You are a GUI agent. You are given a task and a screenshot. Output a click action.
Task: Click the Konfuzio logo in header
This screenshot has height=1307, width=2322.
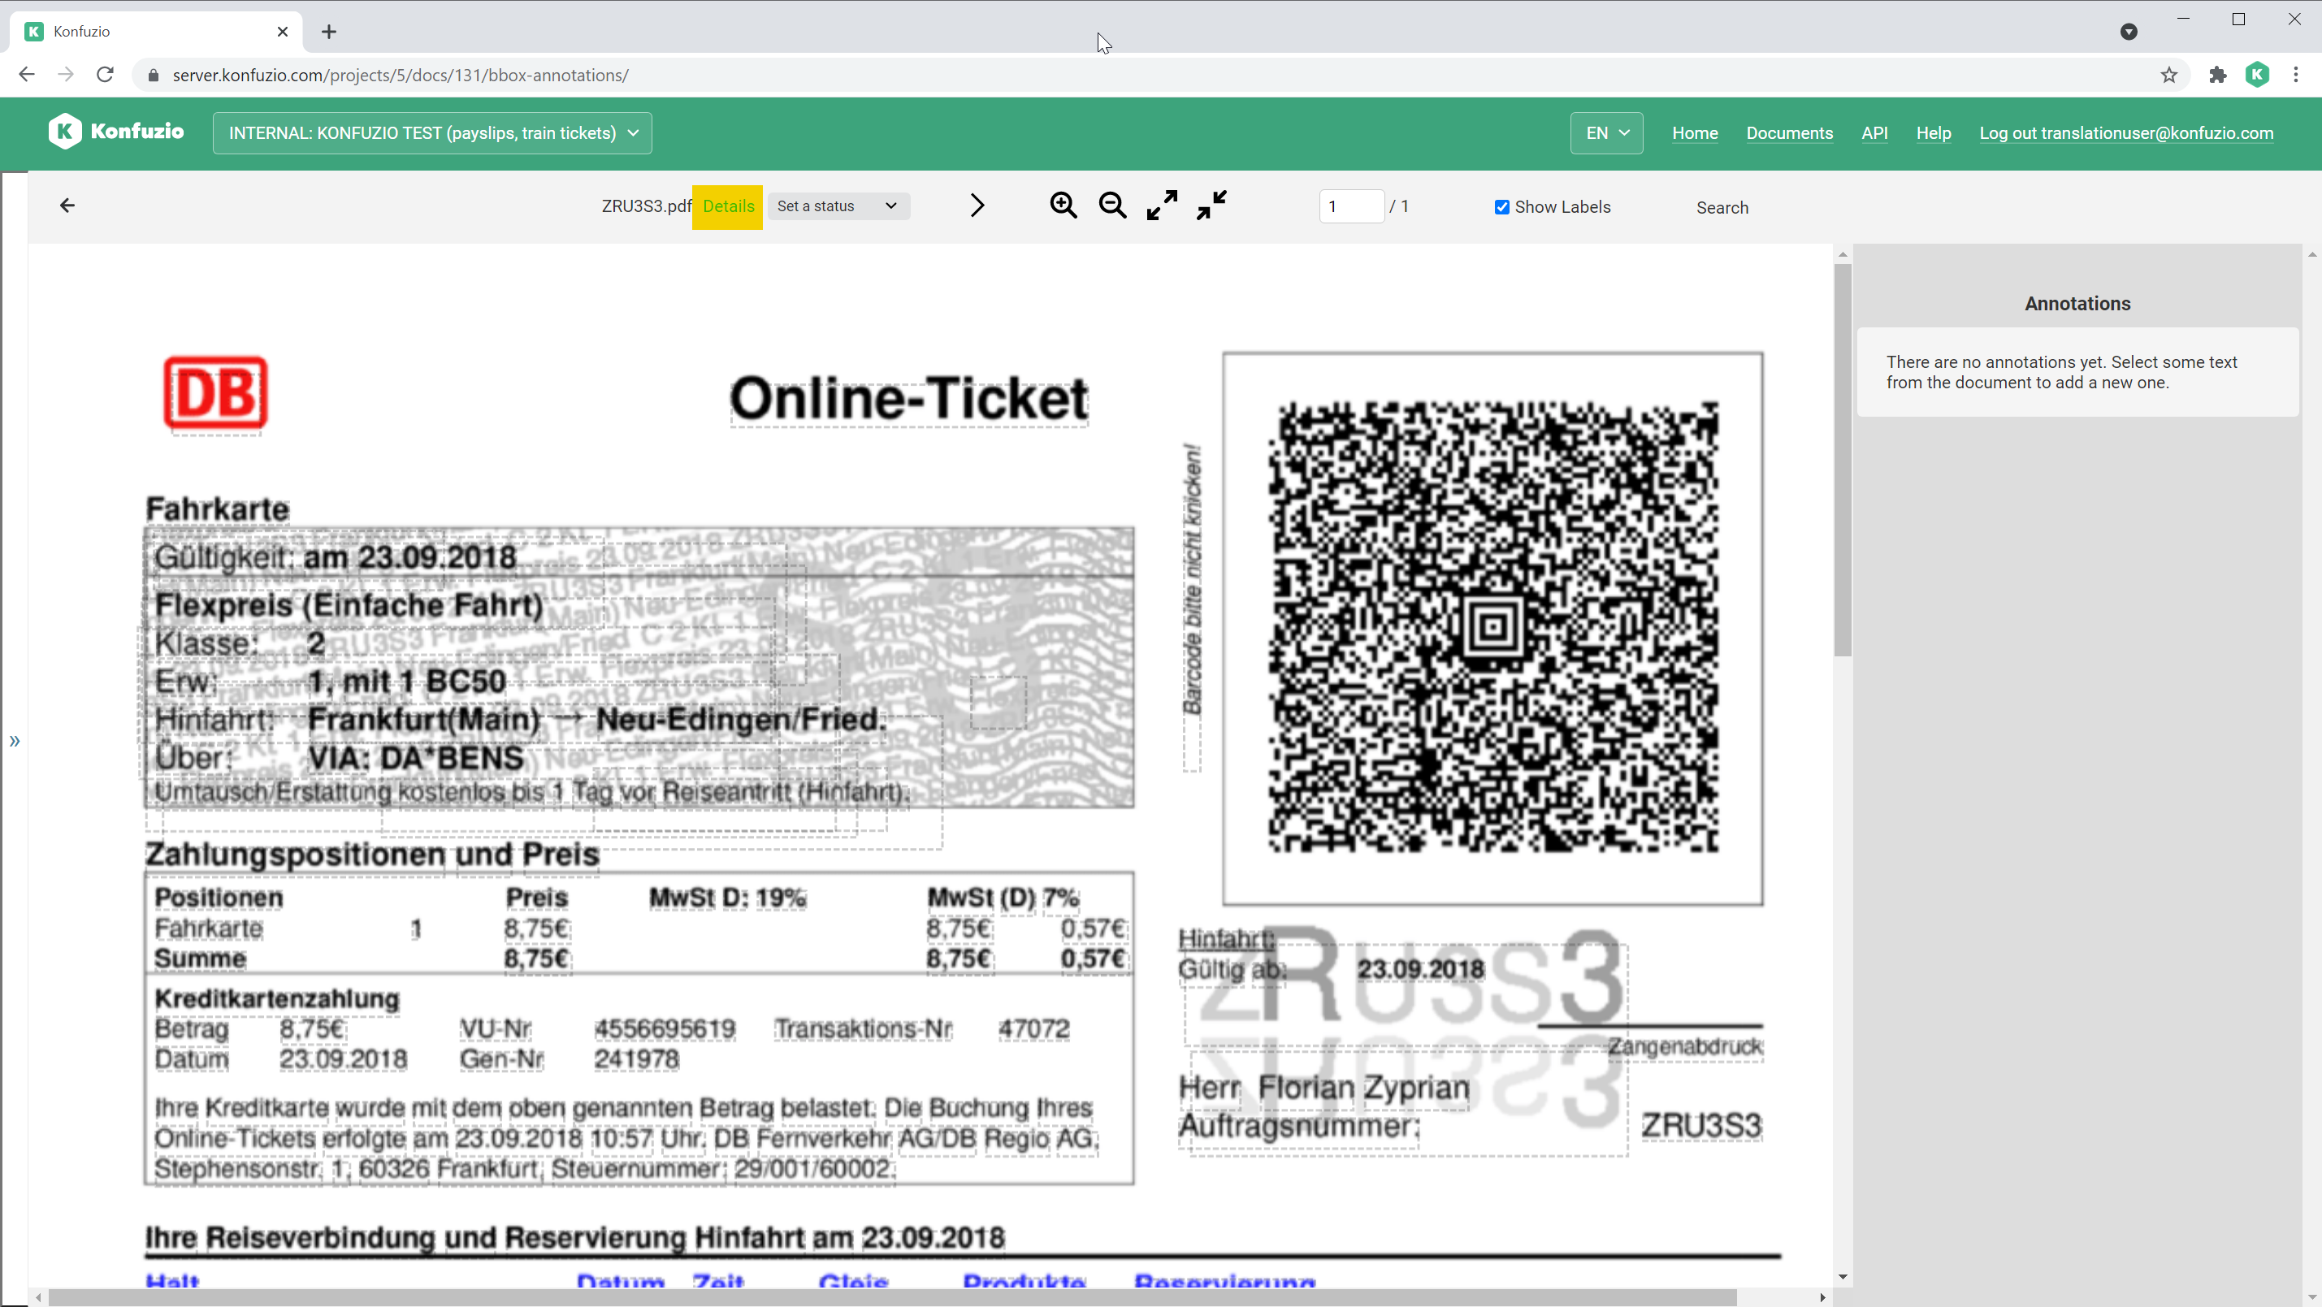coord(116,132)
